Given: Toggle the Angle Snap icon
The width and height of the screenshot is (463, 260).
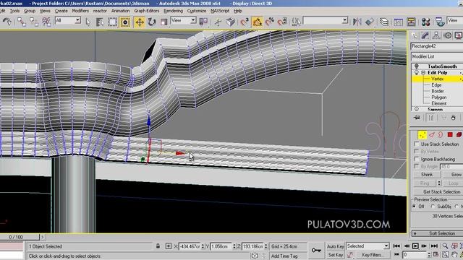Looking at the screenshot, I should [x=258, y=22].
